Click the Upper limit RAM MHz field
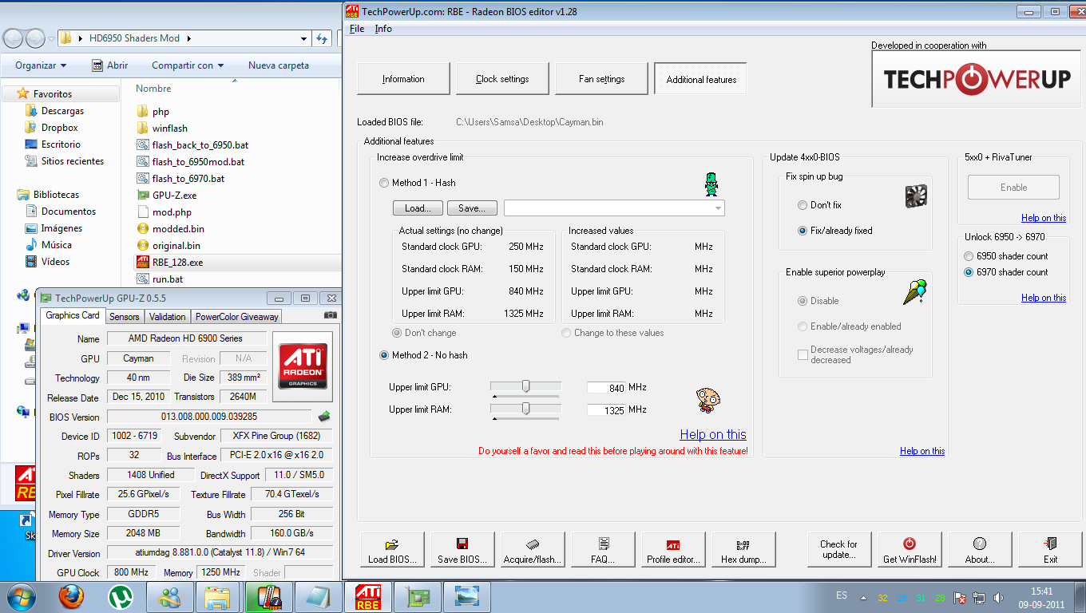This screenshot has height=613, width=1086. [606, 410]
